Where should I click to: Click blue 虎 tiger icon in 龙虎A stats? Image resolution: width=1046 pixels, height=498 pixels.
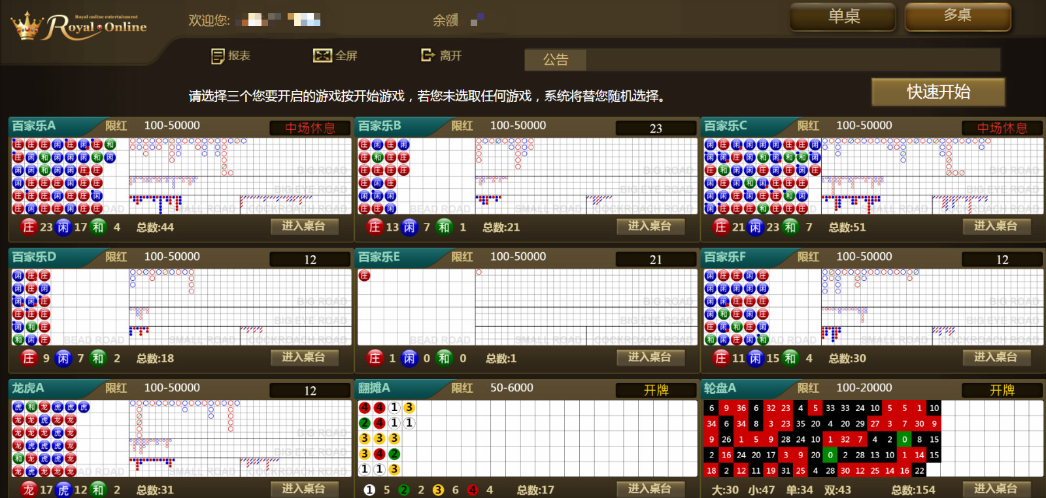63,490
